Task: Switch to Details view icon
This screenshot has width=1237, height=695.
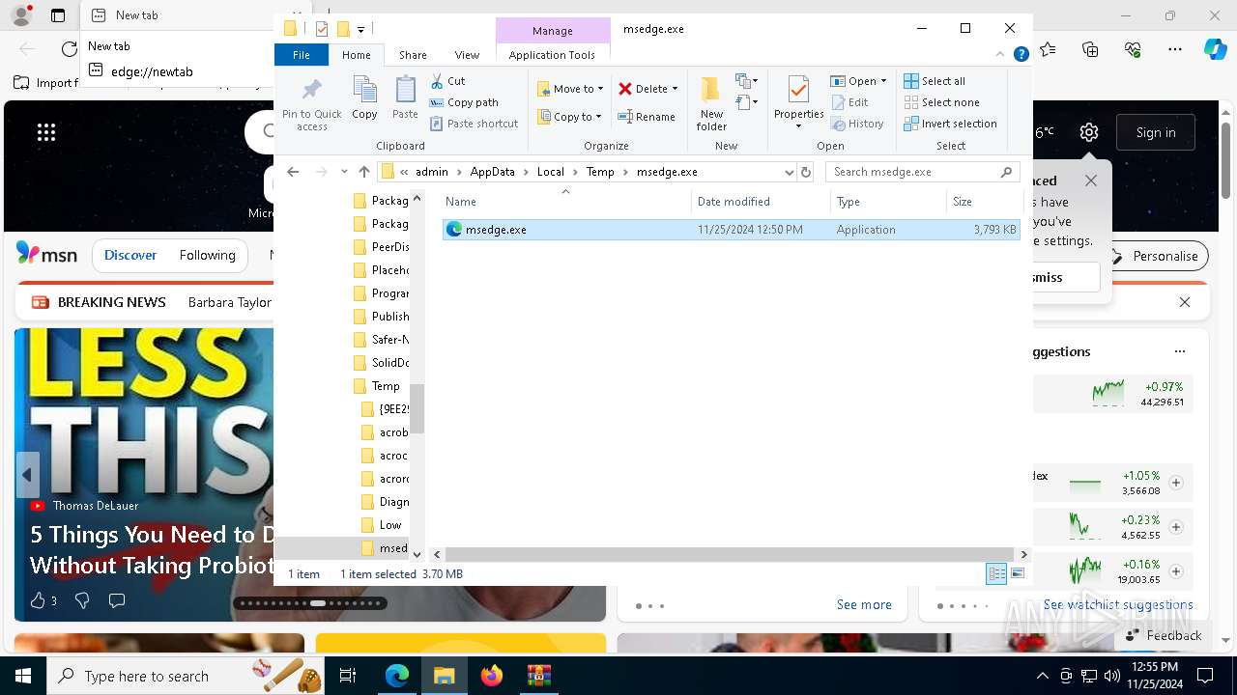Action: pos(996,574)
